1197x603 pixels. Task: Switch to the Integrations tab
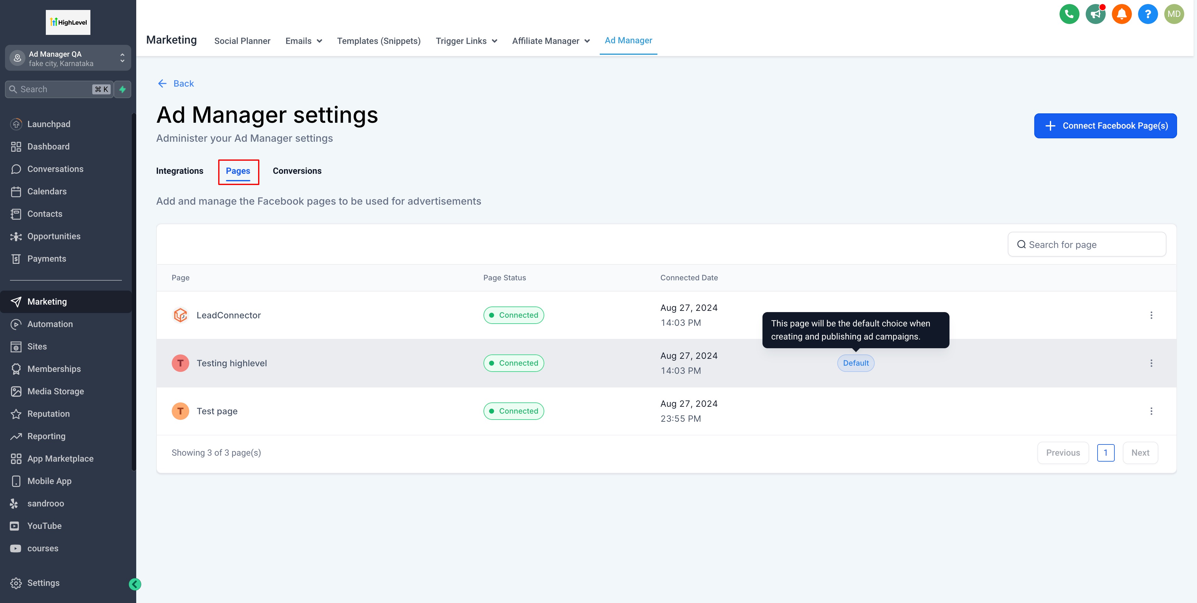(179, 171)
